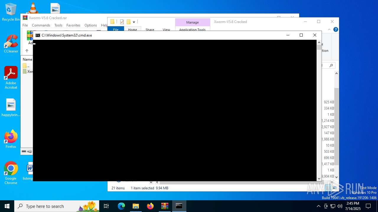378x212 pixels.
Task: Click Properties checkmark icon in Explorer toolbar
Action: click(122, 21)
